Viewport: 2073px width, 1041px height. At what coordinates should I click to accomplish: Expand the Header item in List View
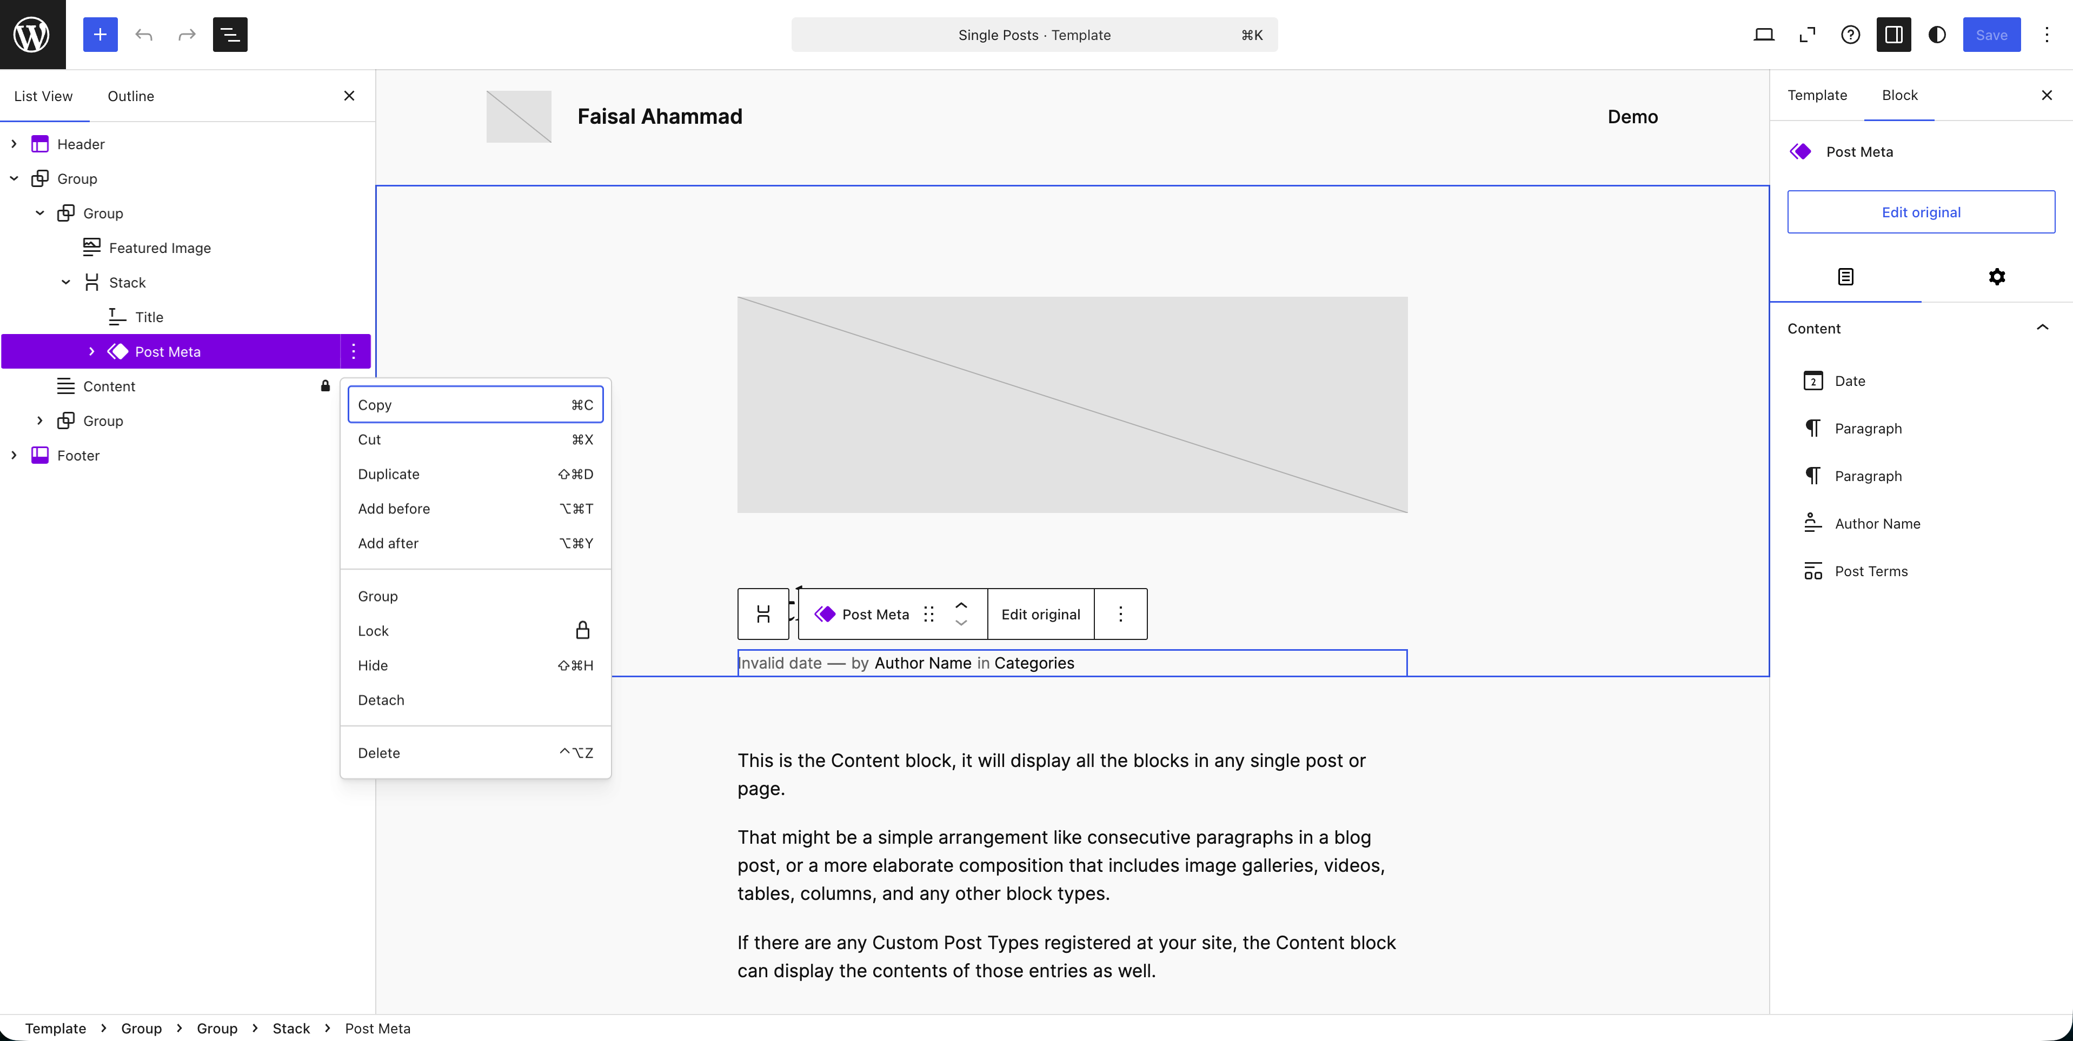14,144
